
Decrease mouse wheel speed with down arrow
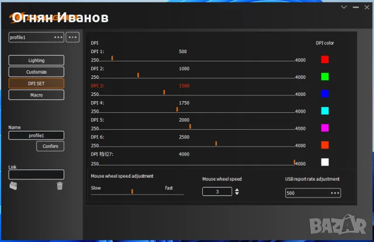237,193
